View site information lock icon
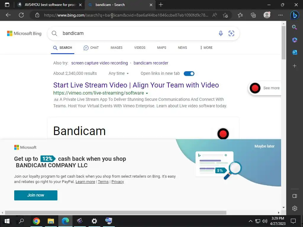This screenshot has width=303, height=227. [37, 15]
